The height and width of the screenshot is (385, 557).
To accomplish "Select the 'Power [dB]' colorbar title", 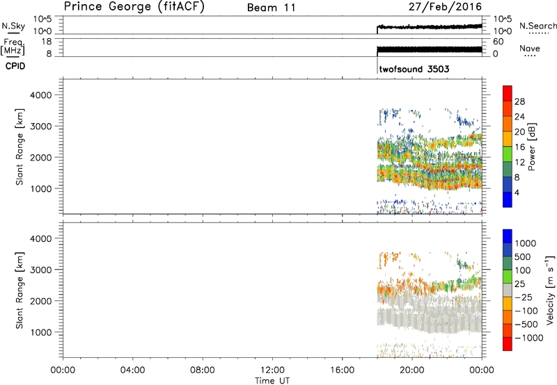I will tap(531, 147).
